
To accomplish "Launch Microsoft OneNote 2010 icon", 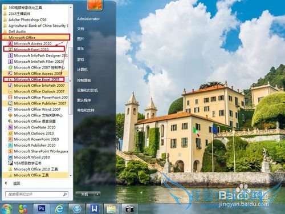I will click(x=10, y=127).
